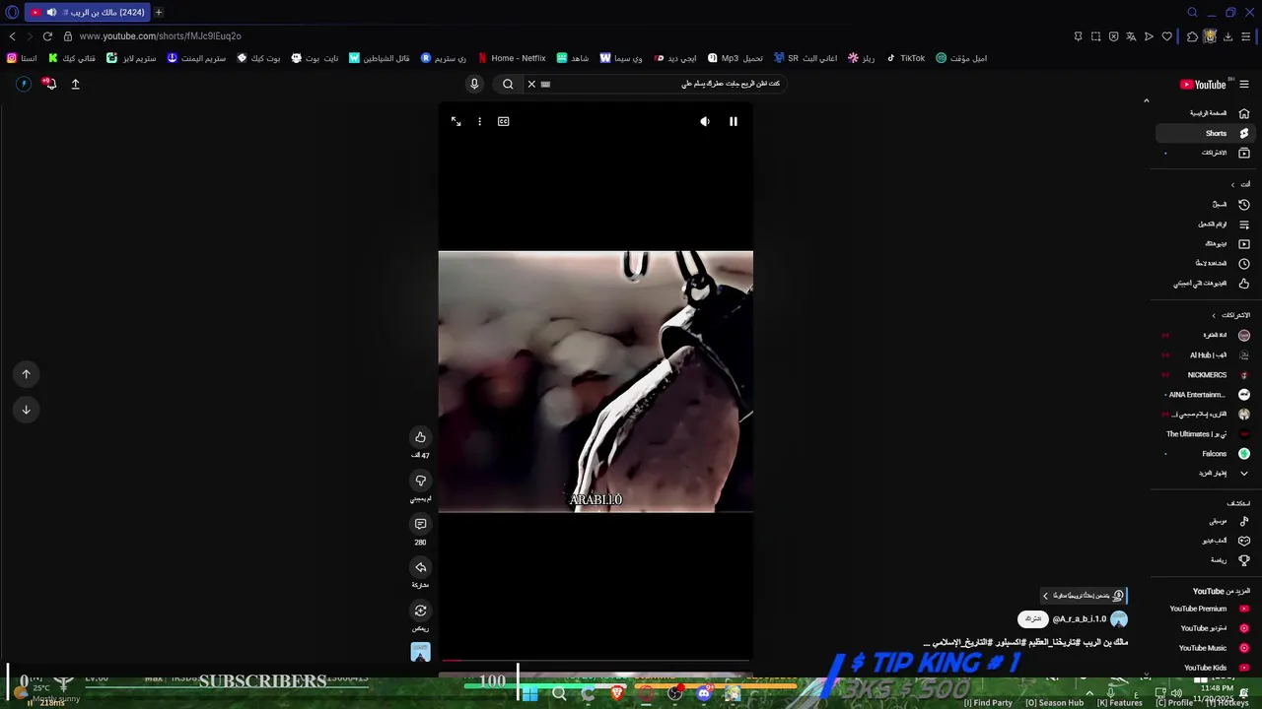Go to next Short with down arrow

tap(27, 410)
